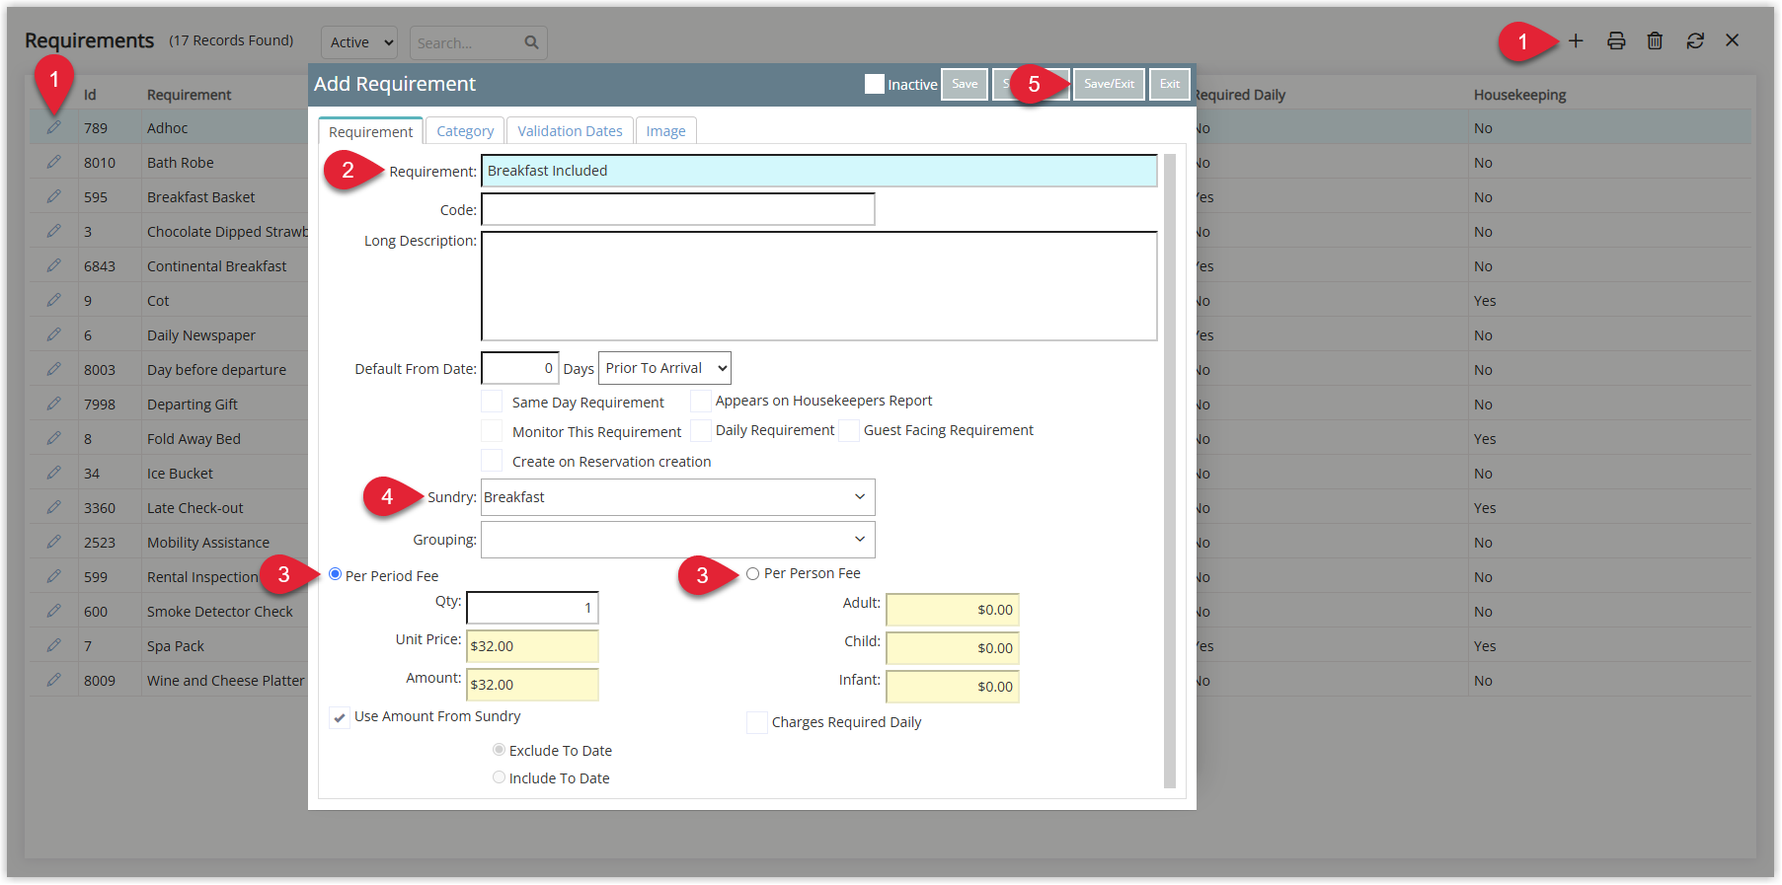Screen dimensions: 1782x885
Task: Click the Default From Date days field
Action: pos(520,368)
